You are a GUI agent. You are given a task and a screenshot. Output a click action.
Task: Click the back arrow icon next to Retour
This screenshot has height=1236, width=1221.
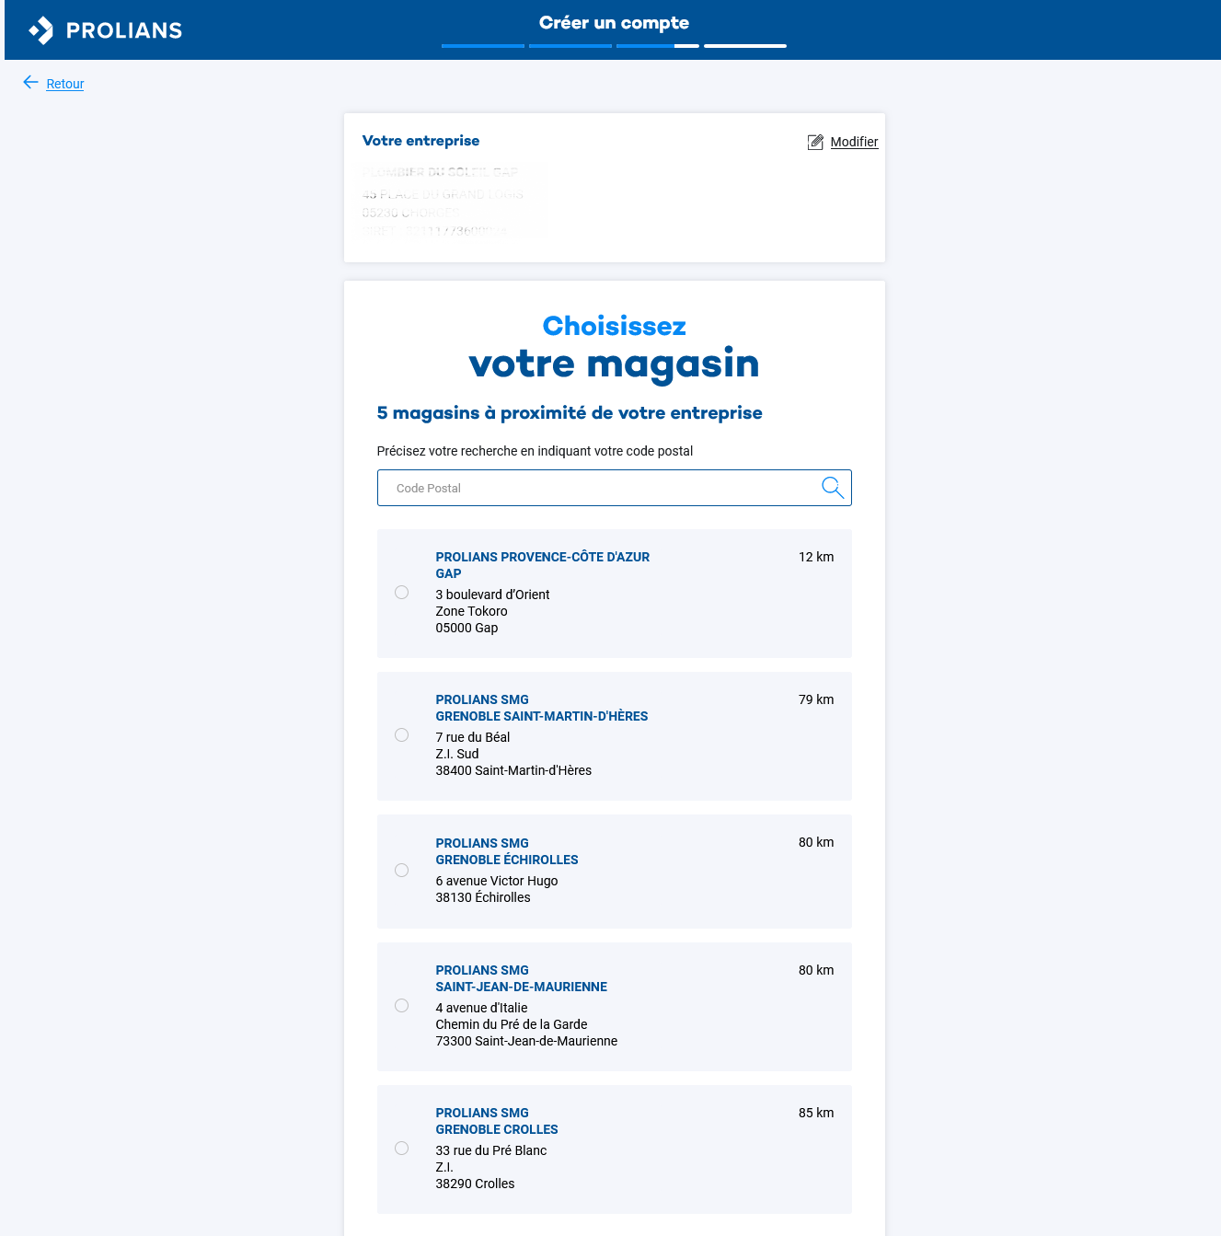tap(30, 83)
